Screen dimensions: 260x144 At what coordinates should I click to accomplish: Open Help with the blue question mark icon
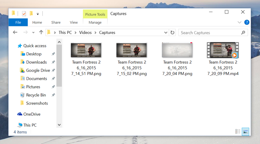coord(247,22)
